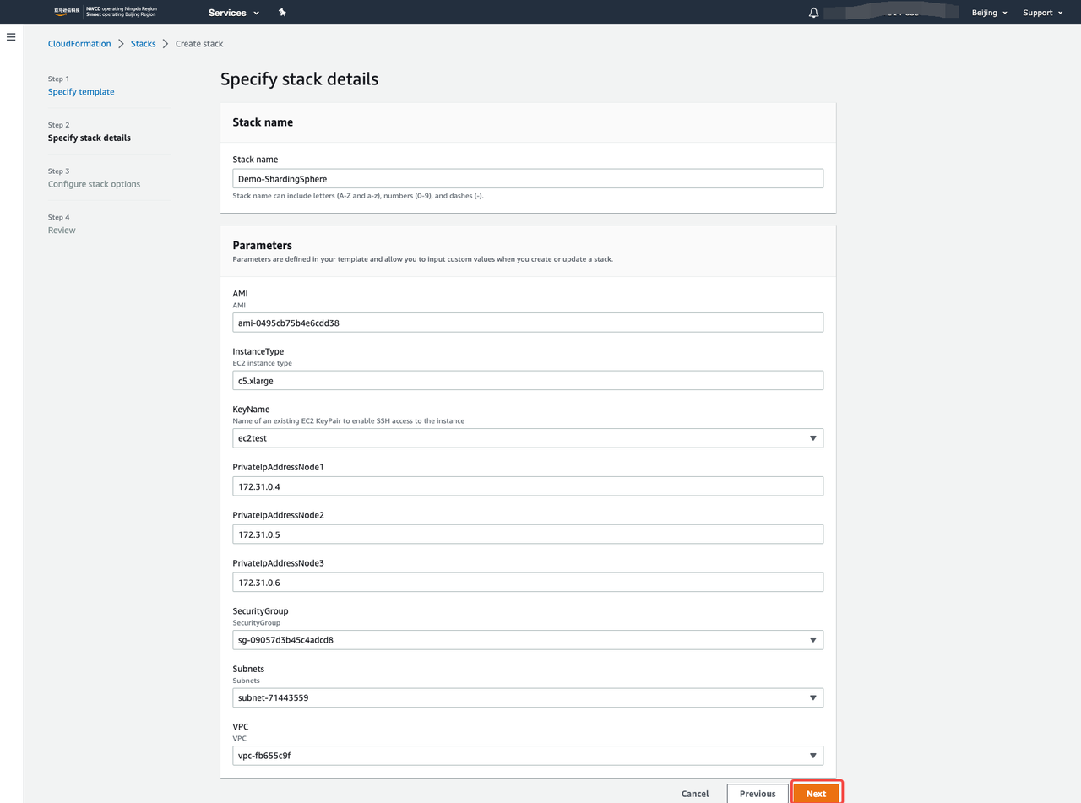Edit the InstanceType text field
Viewport: 1081px width, 803px height.
[527, 381]
